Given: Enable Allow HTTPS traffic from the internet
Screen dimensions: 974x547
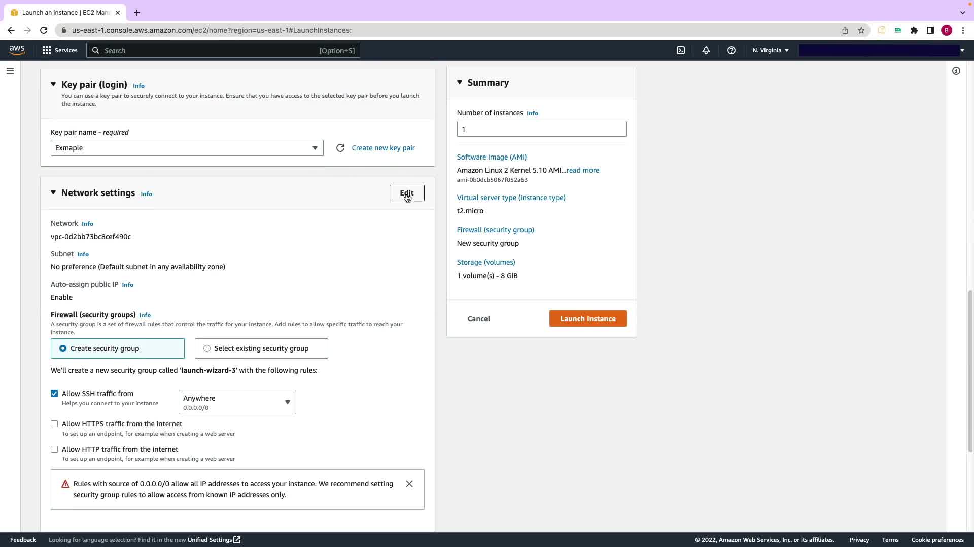Looking at the screenshot, I should (x=54, y=424).
